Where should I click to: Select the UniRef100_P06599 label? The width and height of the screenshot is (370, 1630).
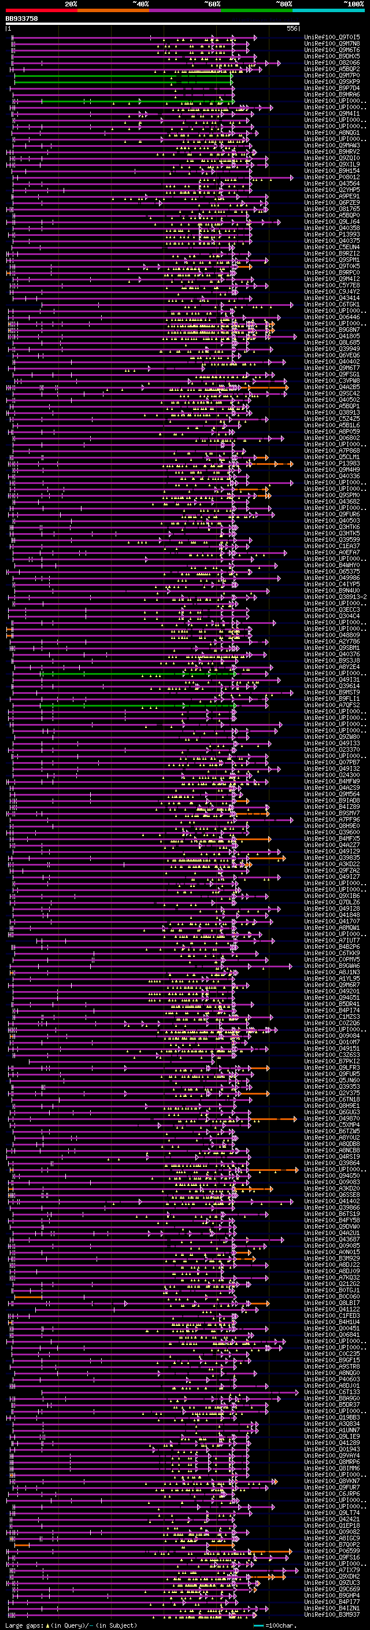[x=332, y=1550]
